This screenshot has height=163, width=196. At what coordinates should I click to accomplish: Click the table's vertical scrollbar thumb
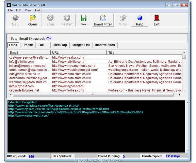(x=184, y=57)
